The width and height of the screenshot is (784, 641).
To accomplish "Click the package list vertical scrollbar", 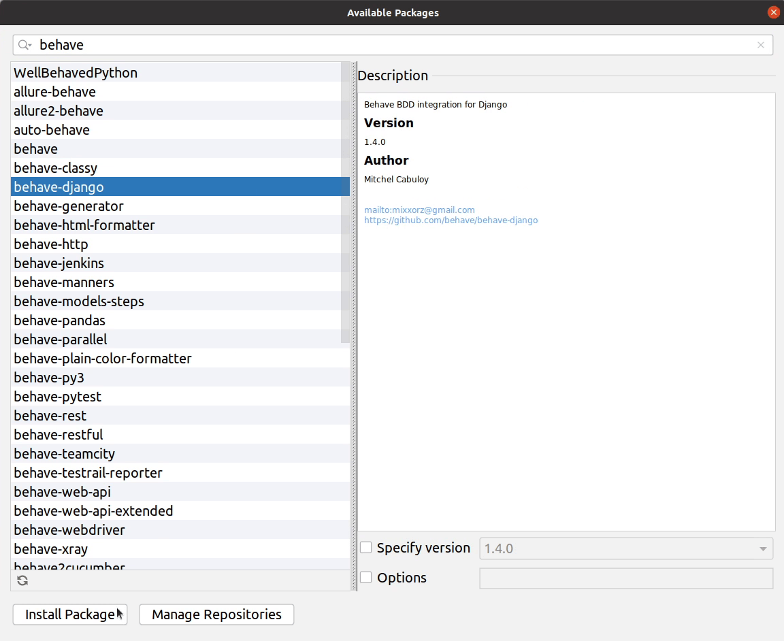I will point(346,204).
